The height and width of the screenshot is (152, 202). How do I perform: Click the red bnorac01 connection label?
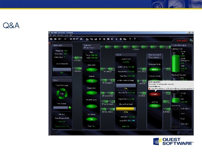point(182,41)
